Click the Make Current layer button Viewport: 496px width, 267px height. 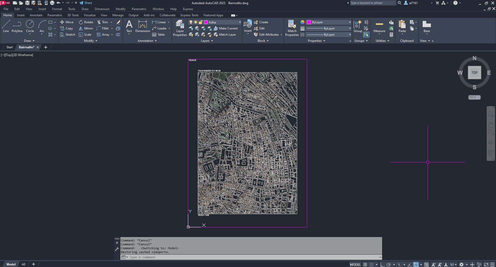226,28
